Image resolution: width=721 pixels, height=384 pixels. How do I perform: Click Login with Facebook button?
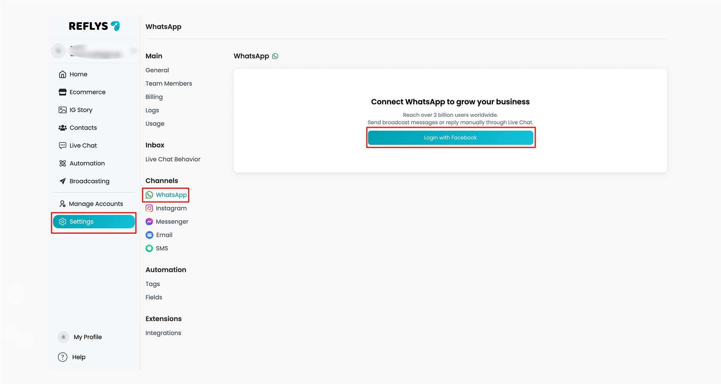point(450,138)
